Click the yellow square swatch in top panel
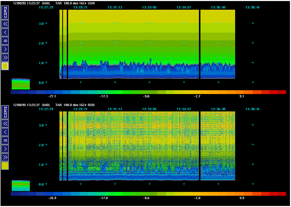 [5, 66]
